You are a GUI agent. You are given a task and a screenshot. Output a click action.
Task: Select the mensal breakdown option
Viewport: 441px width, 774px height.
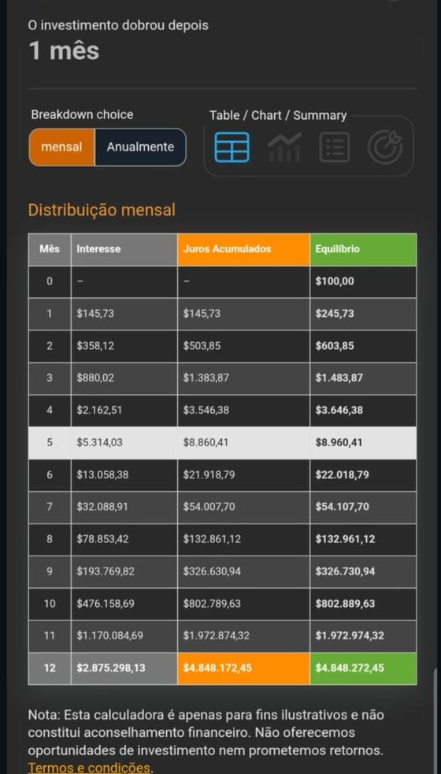[x=61, y=147]
